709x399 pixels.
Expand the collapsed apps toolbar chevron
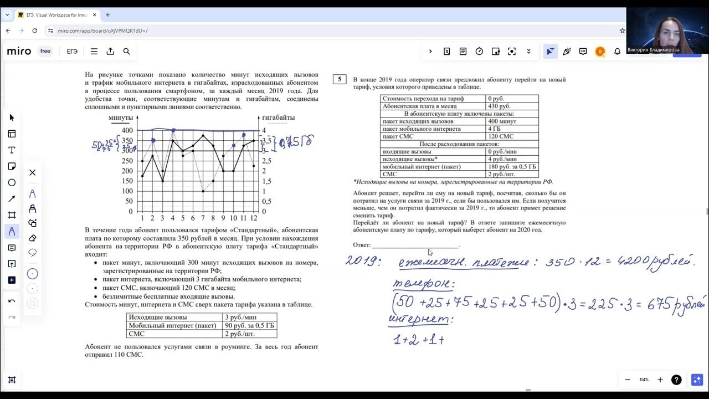click(430, 52)
